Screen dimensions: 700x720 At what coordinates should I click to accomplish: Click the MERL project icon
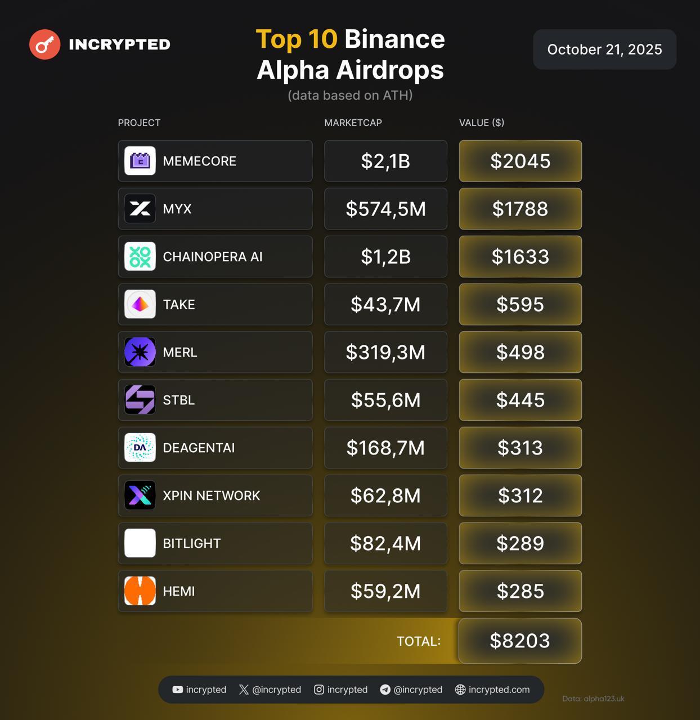point(140,352)
